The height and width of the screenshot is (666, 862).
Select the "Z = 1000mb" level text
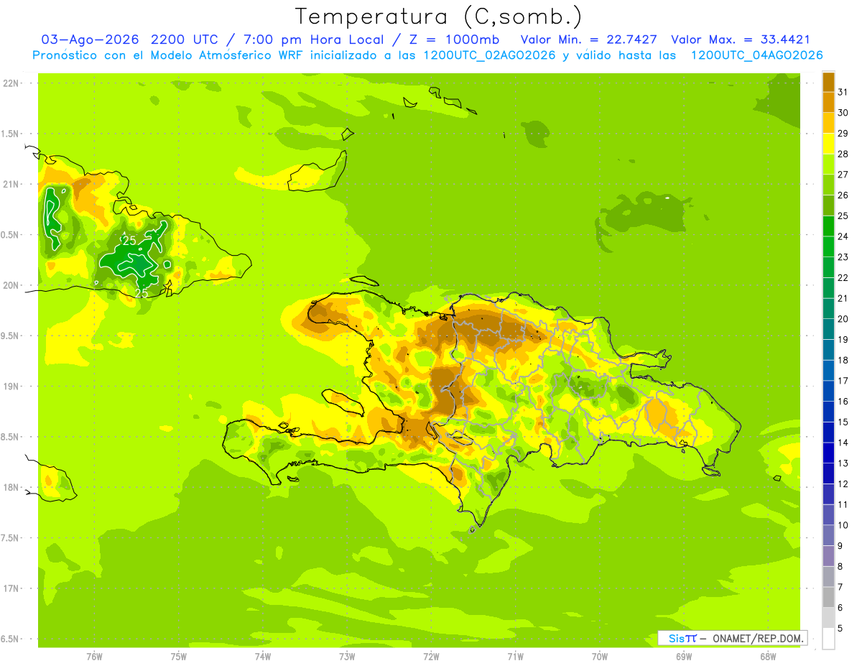(x=454, y=40)
